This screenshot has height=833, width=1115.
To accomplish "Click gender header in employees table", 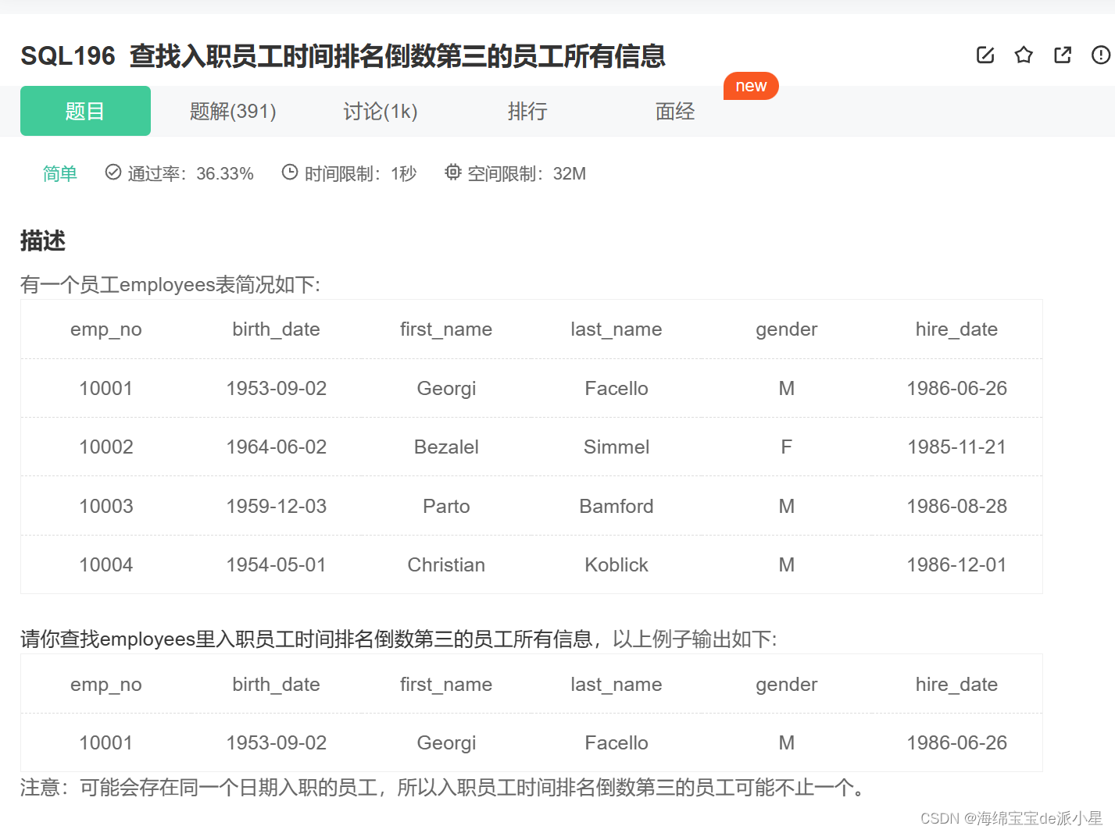I will click(x=787, y=329).
